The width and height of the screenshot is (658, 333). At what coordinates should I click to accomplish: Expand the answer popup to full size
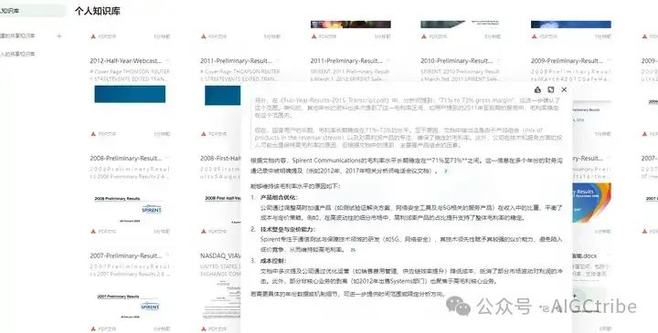click(x=550, y=89)
